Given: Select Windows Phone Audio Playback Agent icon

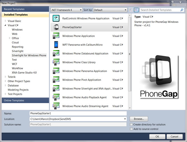Looking at the screenshot, I should coord(56,97).
